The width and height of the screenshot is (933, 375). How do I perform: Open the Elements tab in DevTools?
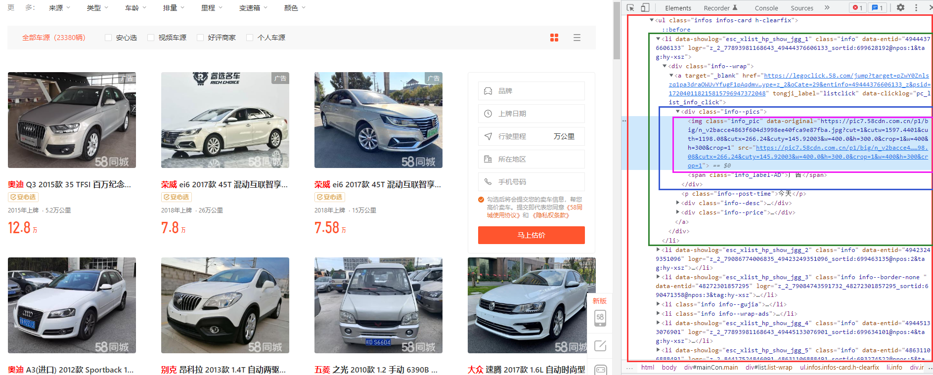(678, 8)
